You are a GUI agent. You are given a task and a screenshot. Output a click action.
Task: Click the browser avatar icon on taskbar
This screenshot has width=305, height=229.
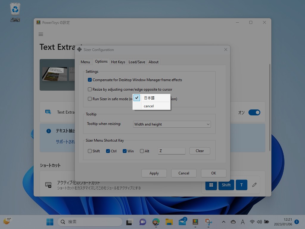[156, 222]
